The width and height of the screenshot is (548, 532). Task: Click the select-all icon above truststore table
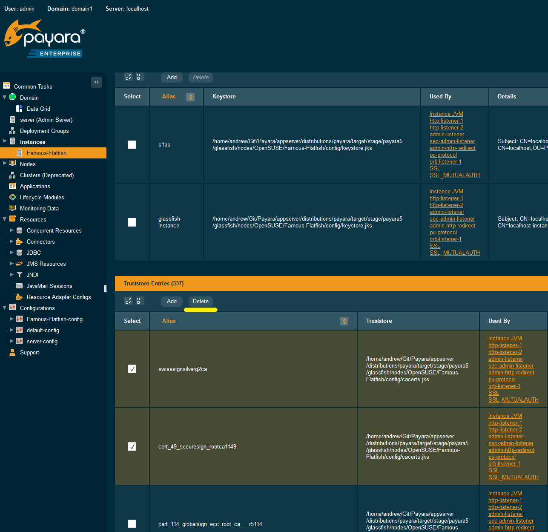[x=128, y=301]
